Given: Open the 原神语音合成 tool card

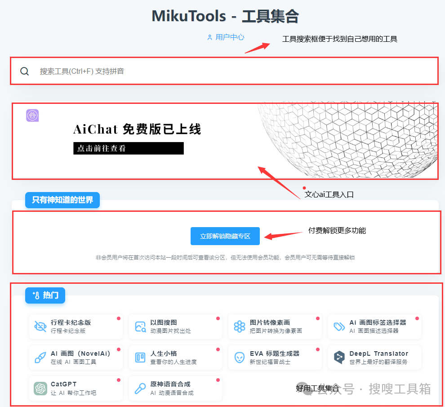Looking at the screenshot, I should point(175,389).
